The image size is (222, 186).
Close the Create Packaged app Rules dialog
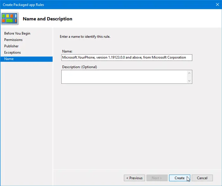pos(218,4)
